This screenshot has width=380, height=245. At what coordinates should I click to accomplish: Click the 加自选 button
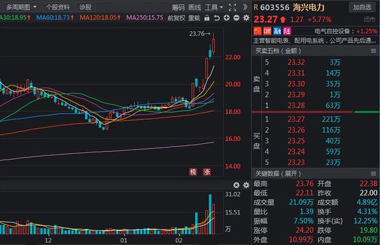pyautogui.click(x=362, y=7)
